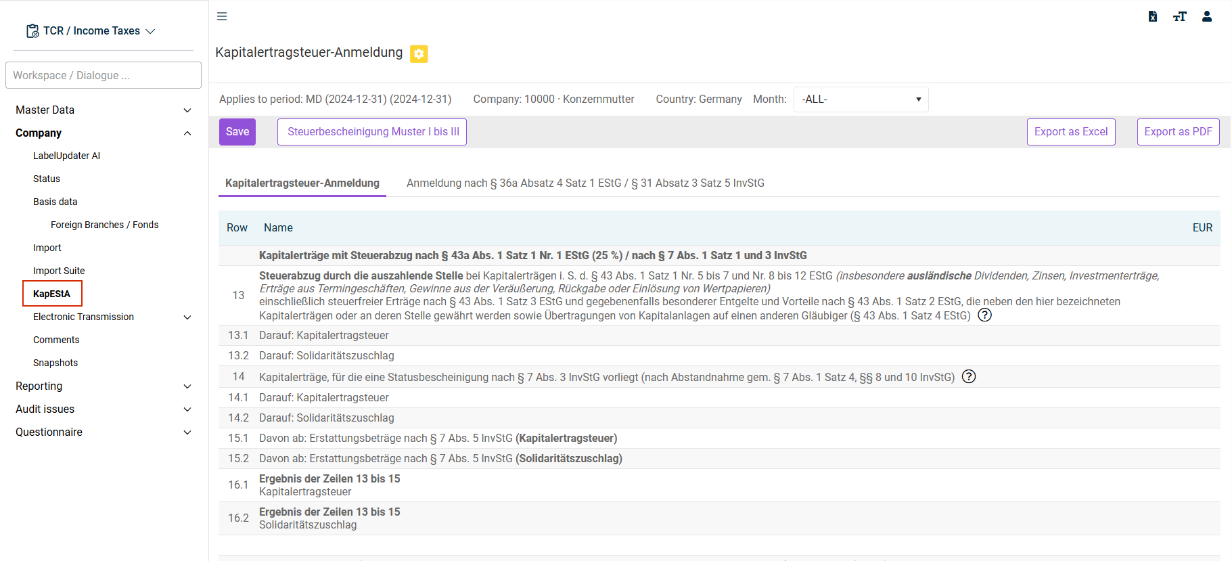Click the hamburger menu icon
Screen dimensions: 1232x561
222,16
